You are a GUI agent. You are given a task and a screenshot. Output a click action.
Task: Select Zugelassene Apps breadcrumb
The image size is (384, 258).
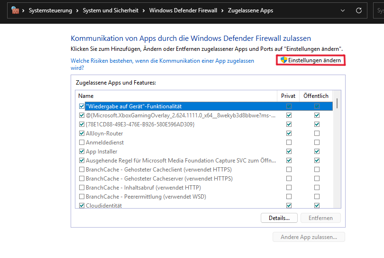[250, 10]
